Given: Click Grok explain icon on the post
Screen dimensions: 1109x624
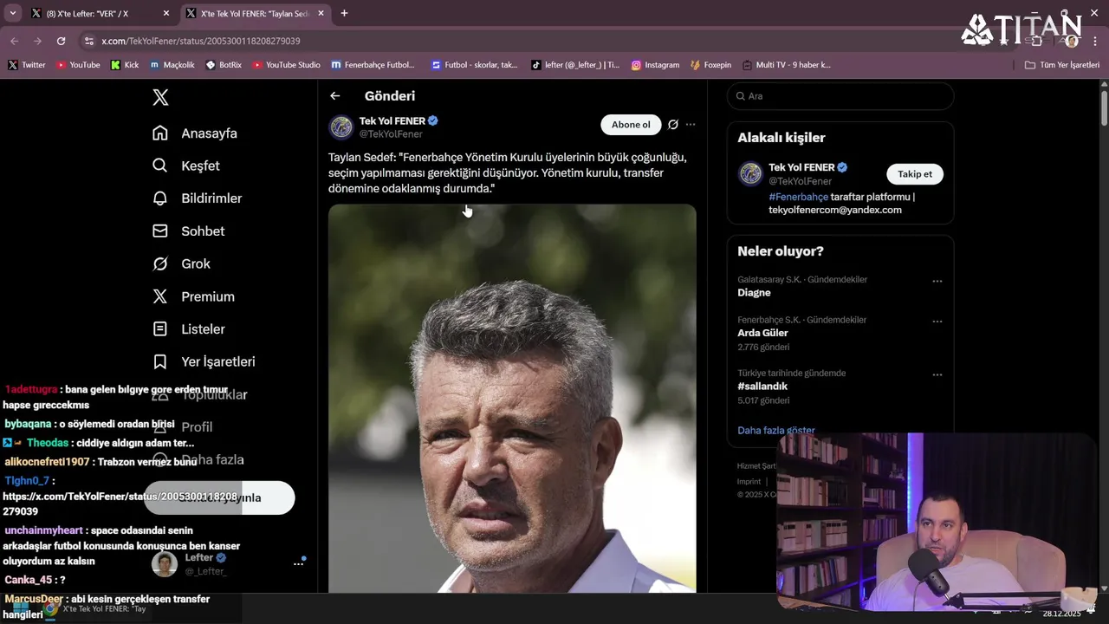Looking at the screenshot, I should [673, 125].
